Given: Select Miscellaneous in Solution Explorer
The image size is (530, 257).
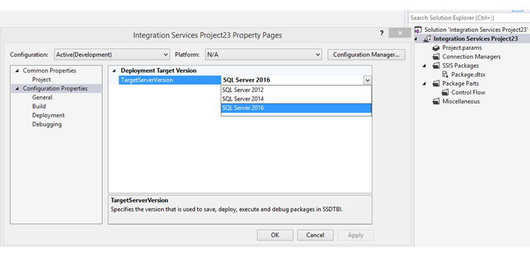Looking at the screenshot, I should pyautogui.click(x=461, y=101).
